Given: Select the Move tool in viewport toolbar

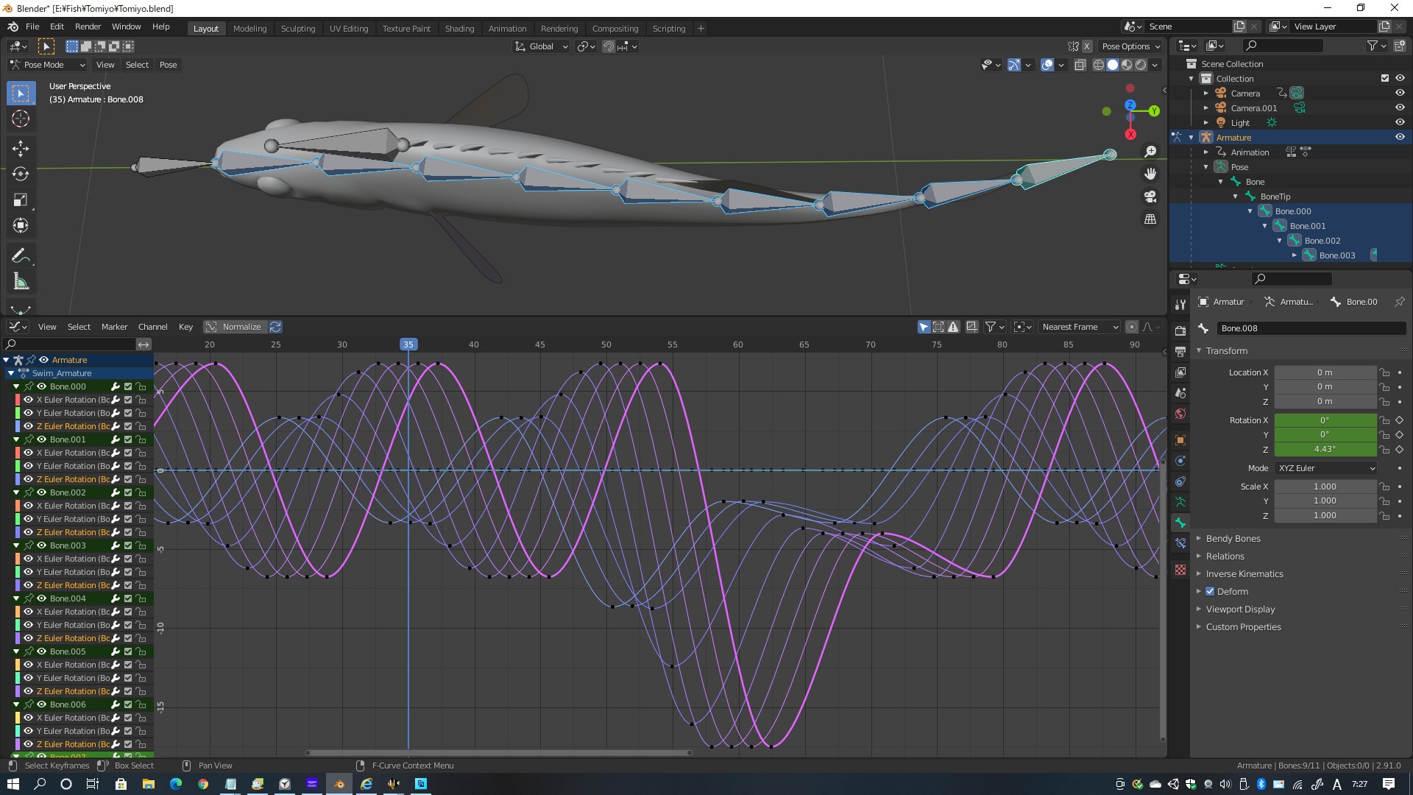Looking at the screenshot, I should pos(21,148).
